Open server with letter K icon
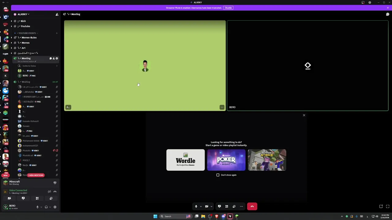The image size is (392, 220). pos(5,75)
